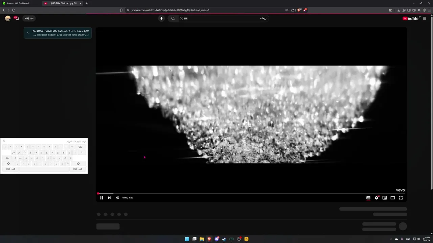The height and width of the screenshot is (243, 433).
Task: Show hidden system tray icons
Action: 391,239
